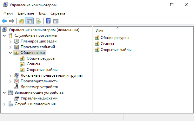
Task: Expand the Просмотр событий node
Action: [x=10, y=47]
